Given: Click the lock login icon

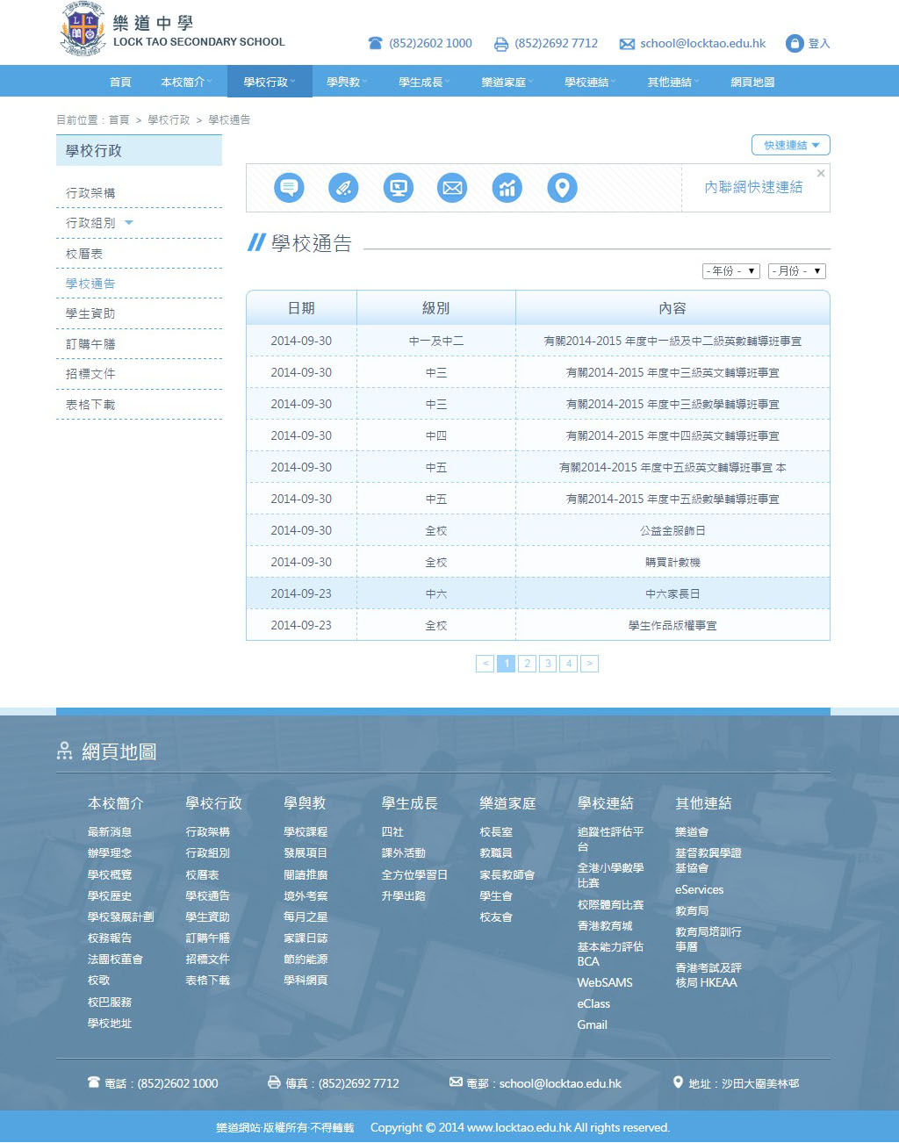Looking at the screenshot, I should (x=795, y=43).
